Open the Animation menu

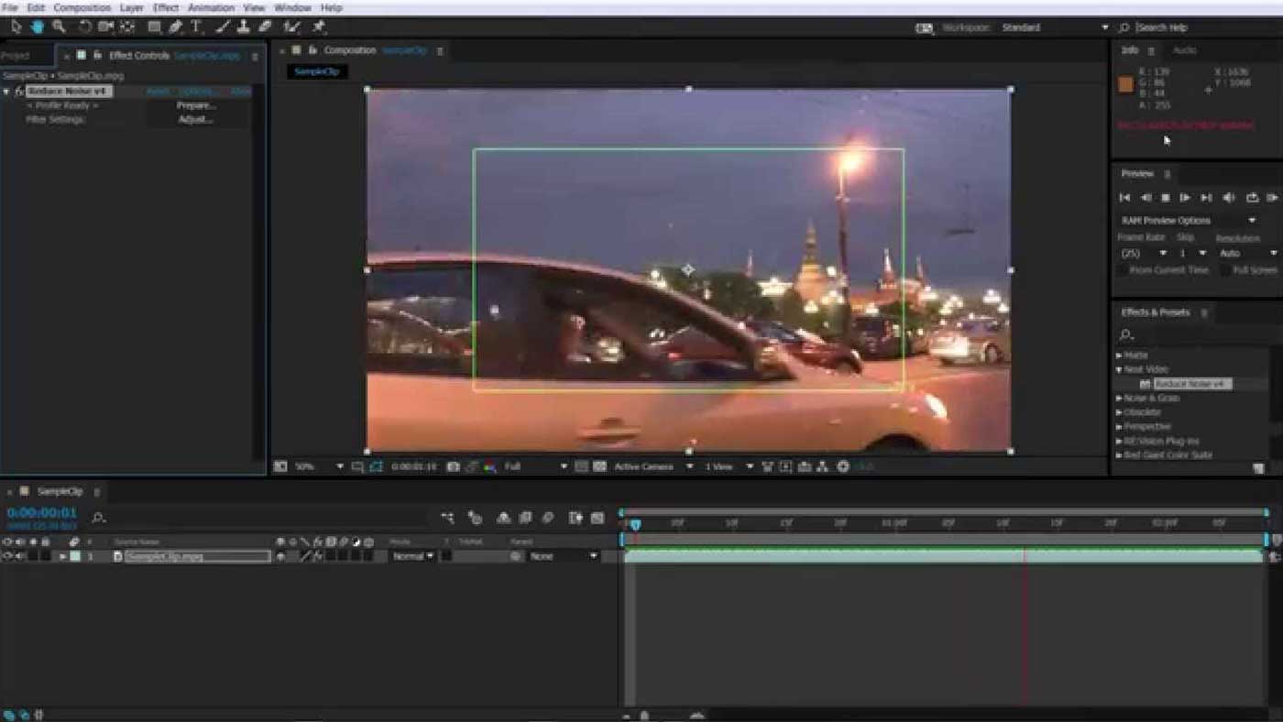point(211,7)
